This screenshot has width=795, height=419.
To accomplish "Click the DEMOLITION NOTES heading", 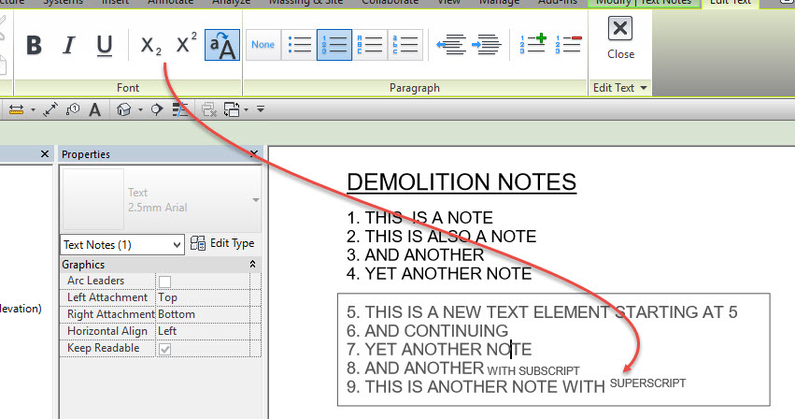I will (461, 181).
